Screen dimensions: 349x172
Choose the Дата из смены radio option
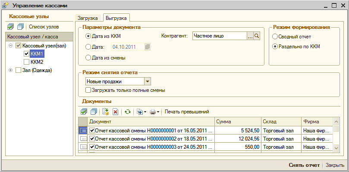point(88,58)
